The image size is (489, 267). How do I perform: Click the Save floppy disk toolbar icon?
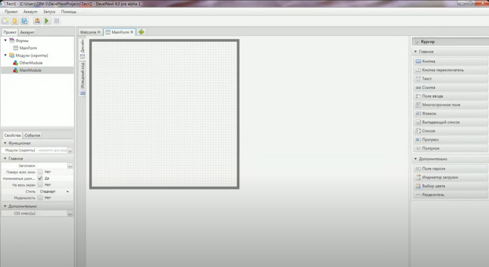24,21
